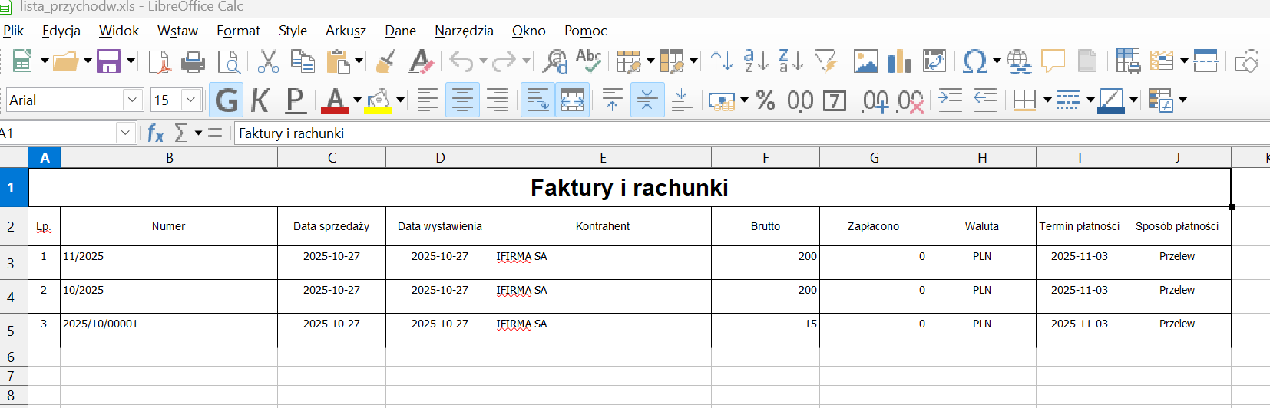Open the Narzędzia menu
The height and width of the screenshot is (408, 1270).
(464, 31)
